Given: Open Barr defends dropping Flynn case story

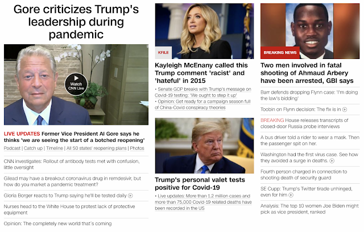Looking at the screenshot, I should coord(309,95).
